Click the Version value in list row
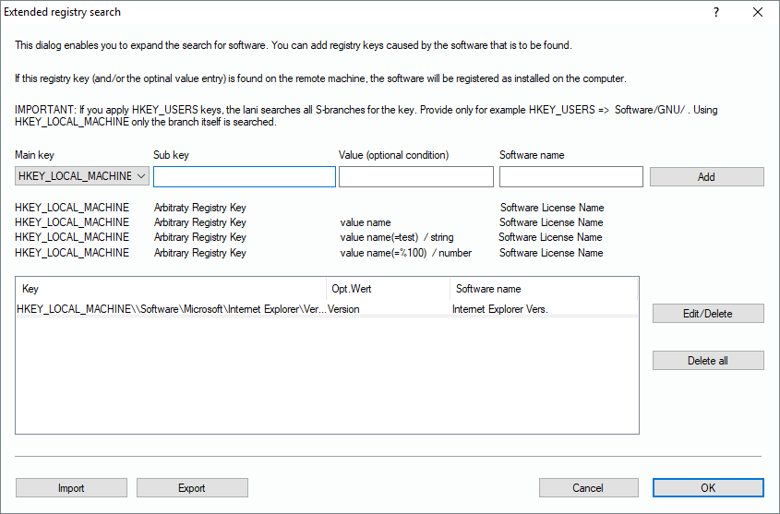 point(343,309)
